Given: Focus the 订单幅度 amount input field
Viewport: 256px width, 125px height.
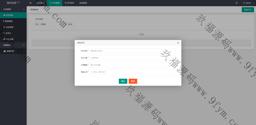Looking at the screenshot, I should coord(132,65).
